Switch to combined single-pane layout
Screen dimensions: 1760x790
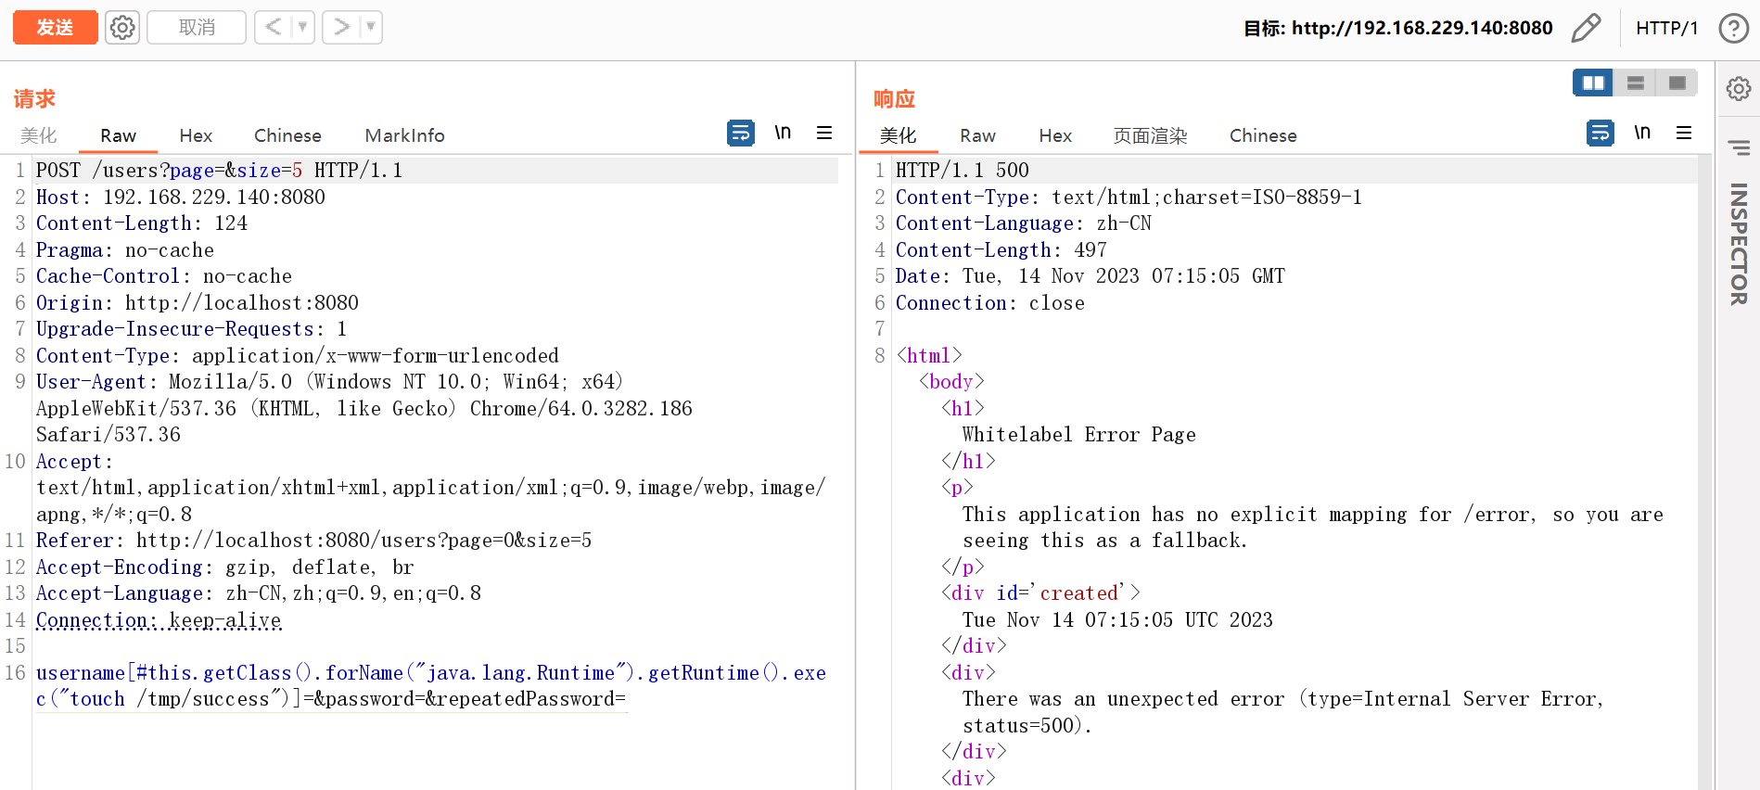coord(1677,83)
